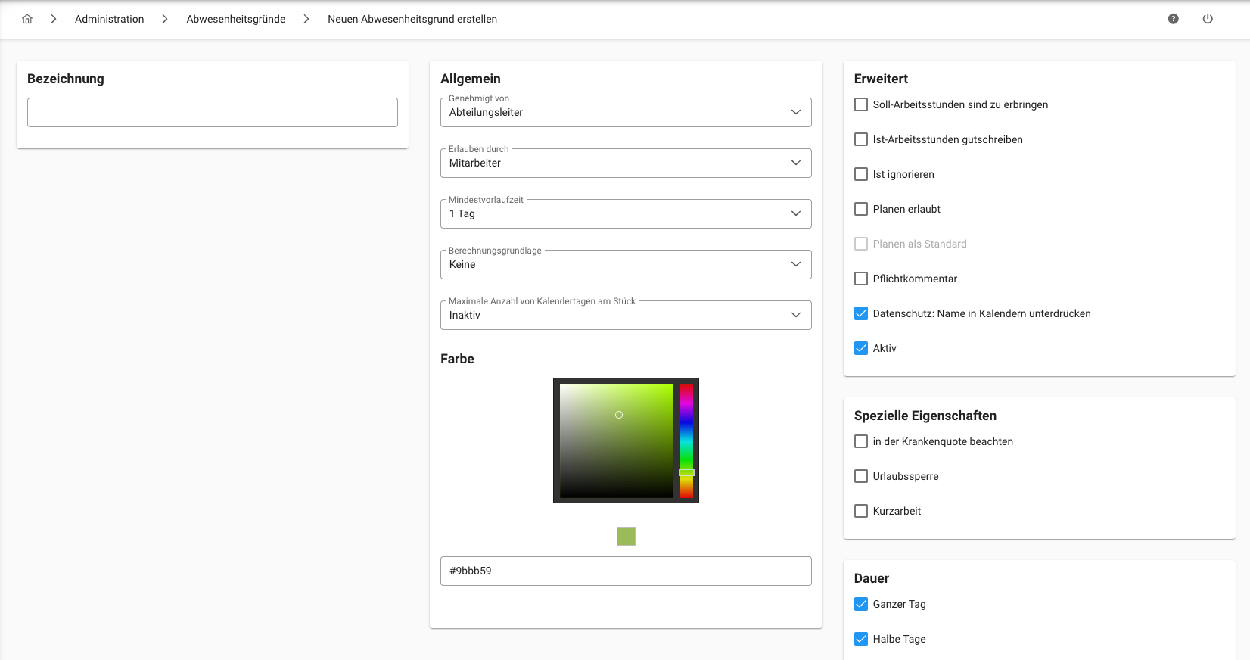Click the hue slider strip

click(x=686, y=439)
